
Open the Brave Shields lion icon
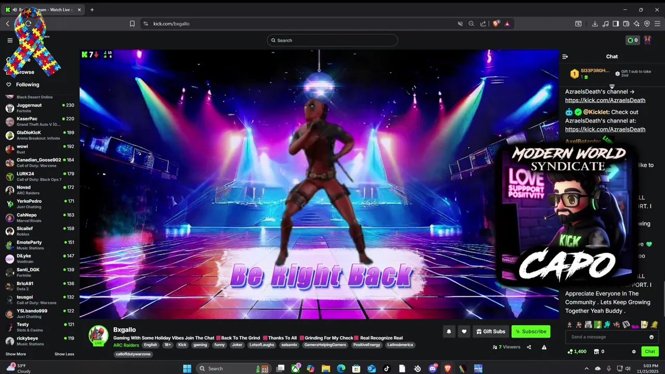point(496,23)
